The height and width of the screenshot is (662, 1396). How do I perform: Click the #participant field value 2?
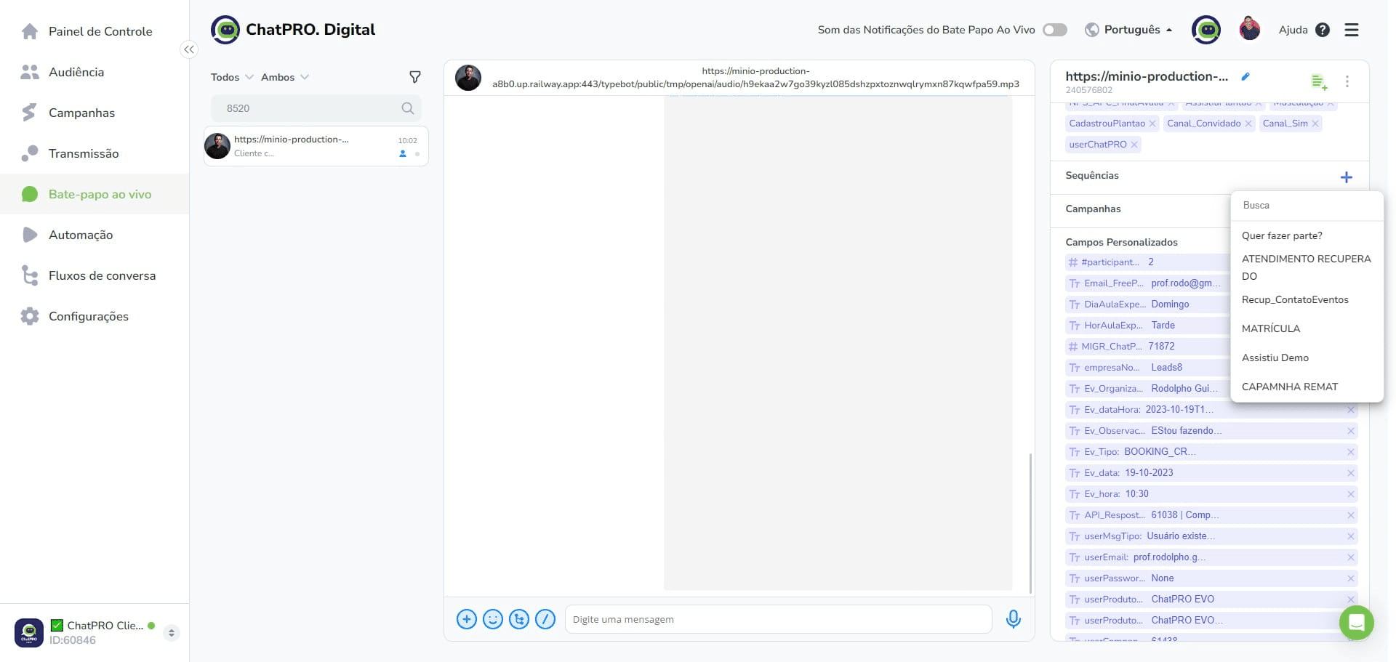click(1151, 262)
